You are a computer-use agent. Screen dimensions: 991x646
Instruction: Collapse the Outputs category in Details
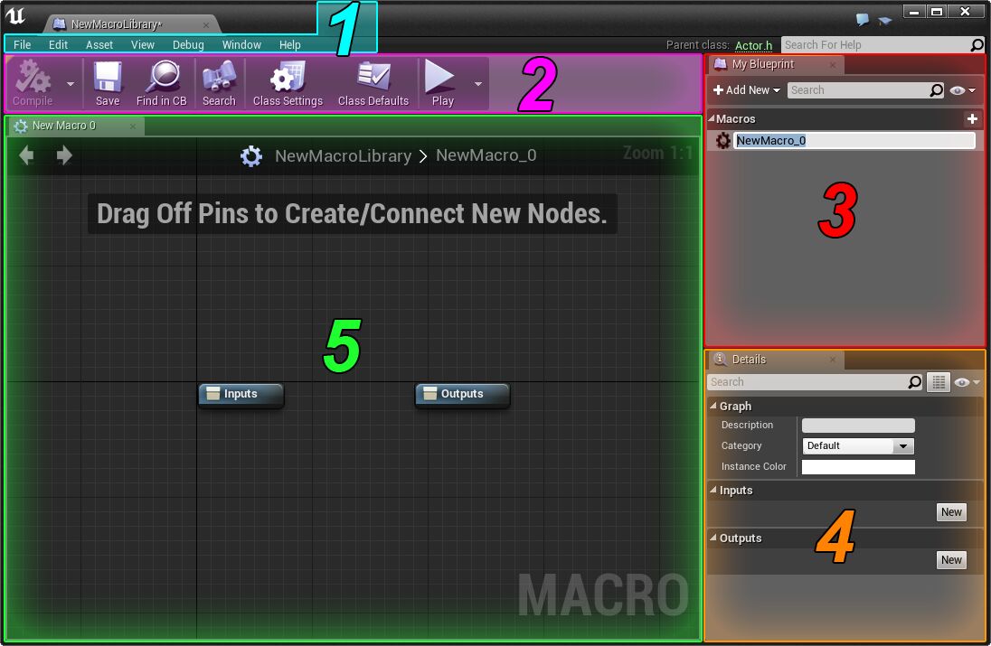[713, 538]
